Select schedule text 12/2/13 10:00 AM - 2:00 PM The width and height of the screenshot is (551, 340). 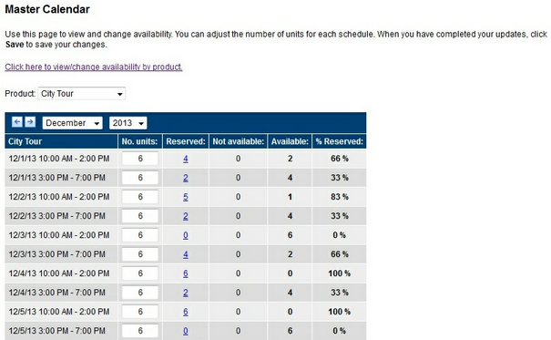[59, 197]
